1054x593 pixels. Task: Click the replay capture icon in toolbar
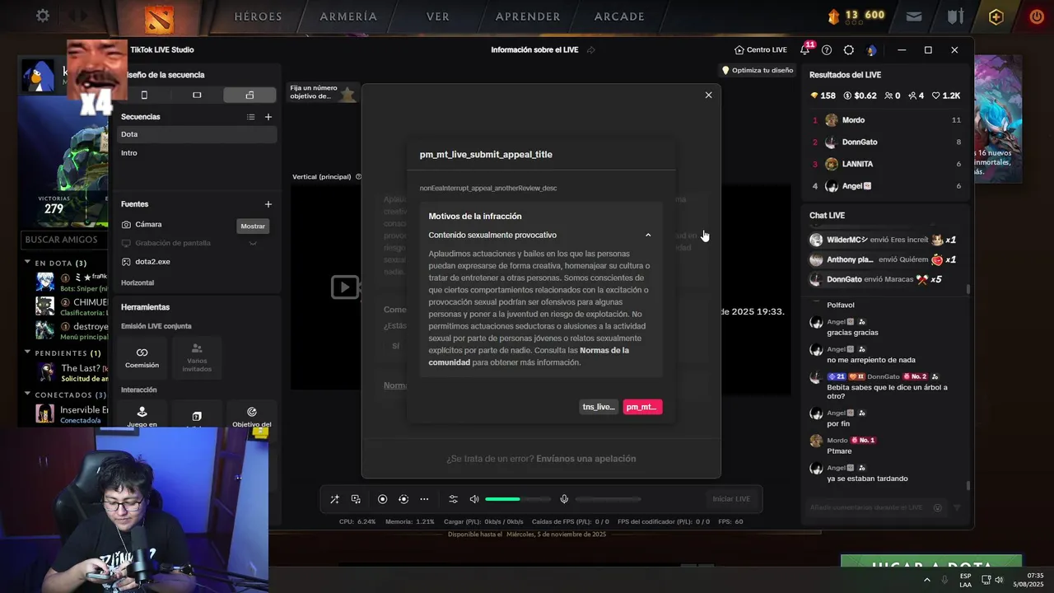[x=403, y=499]
